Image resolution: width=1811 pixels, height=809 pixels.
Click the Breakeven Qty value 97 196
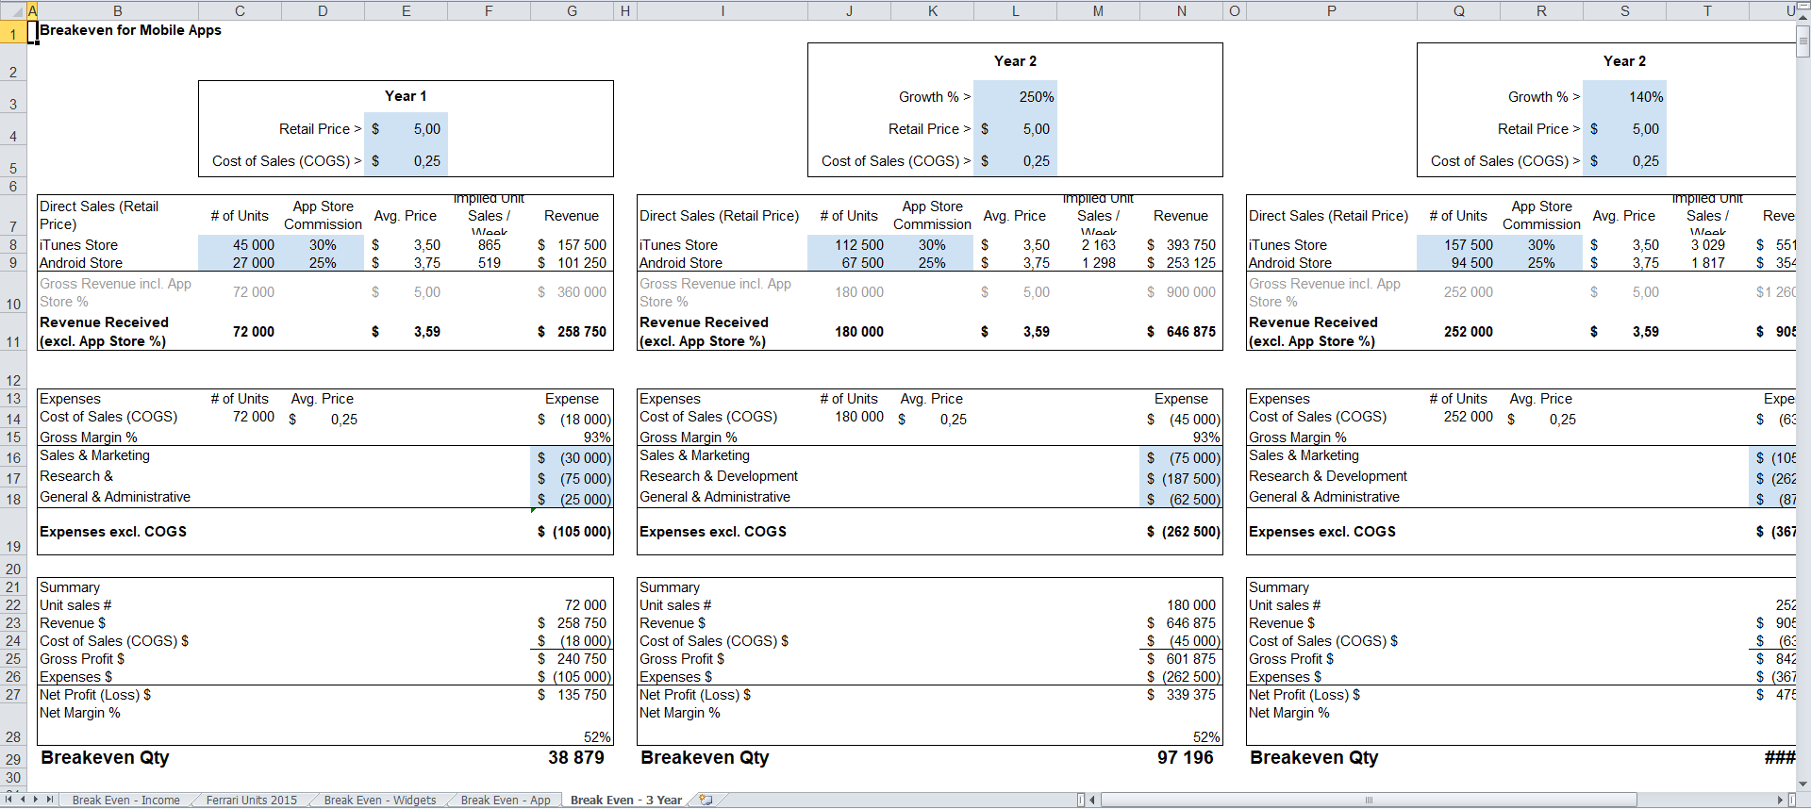tap(1181, 758)
